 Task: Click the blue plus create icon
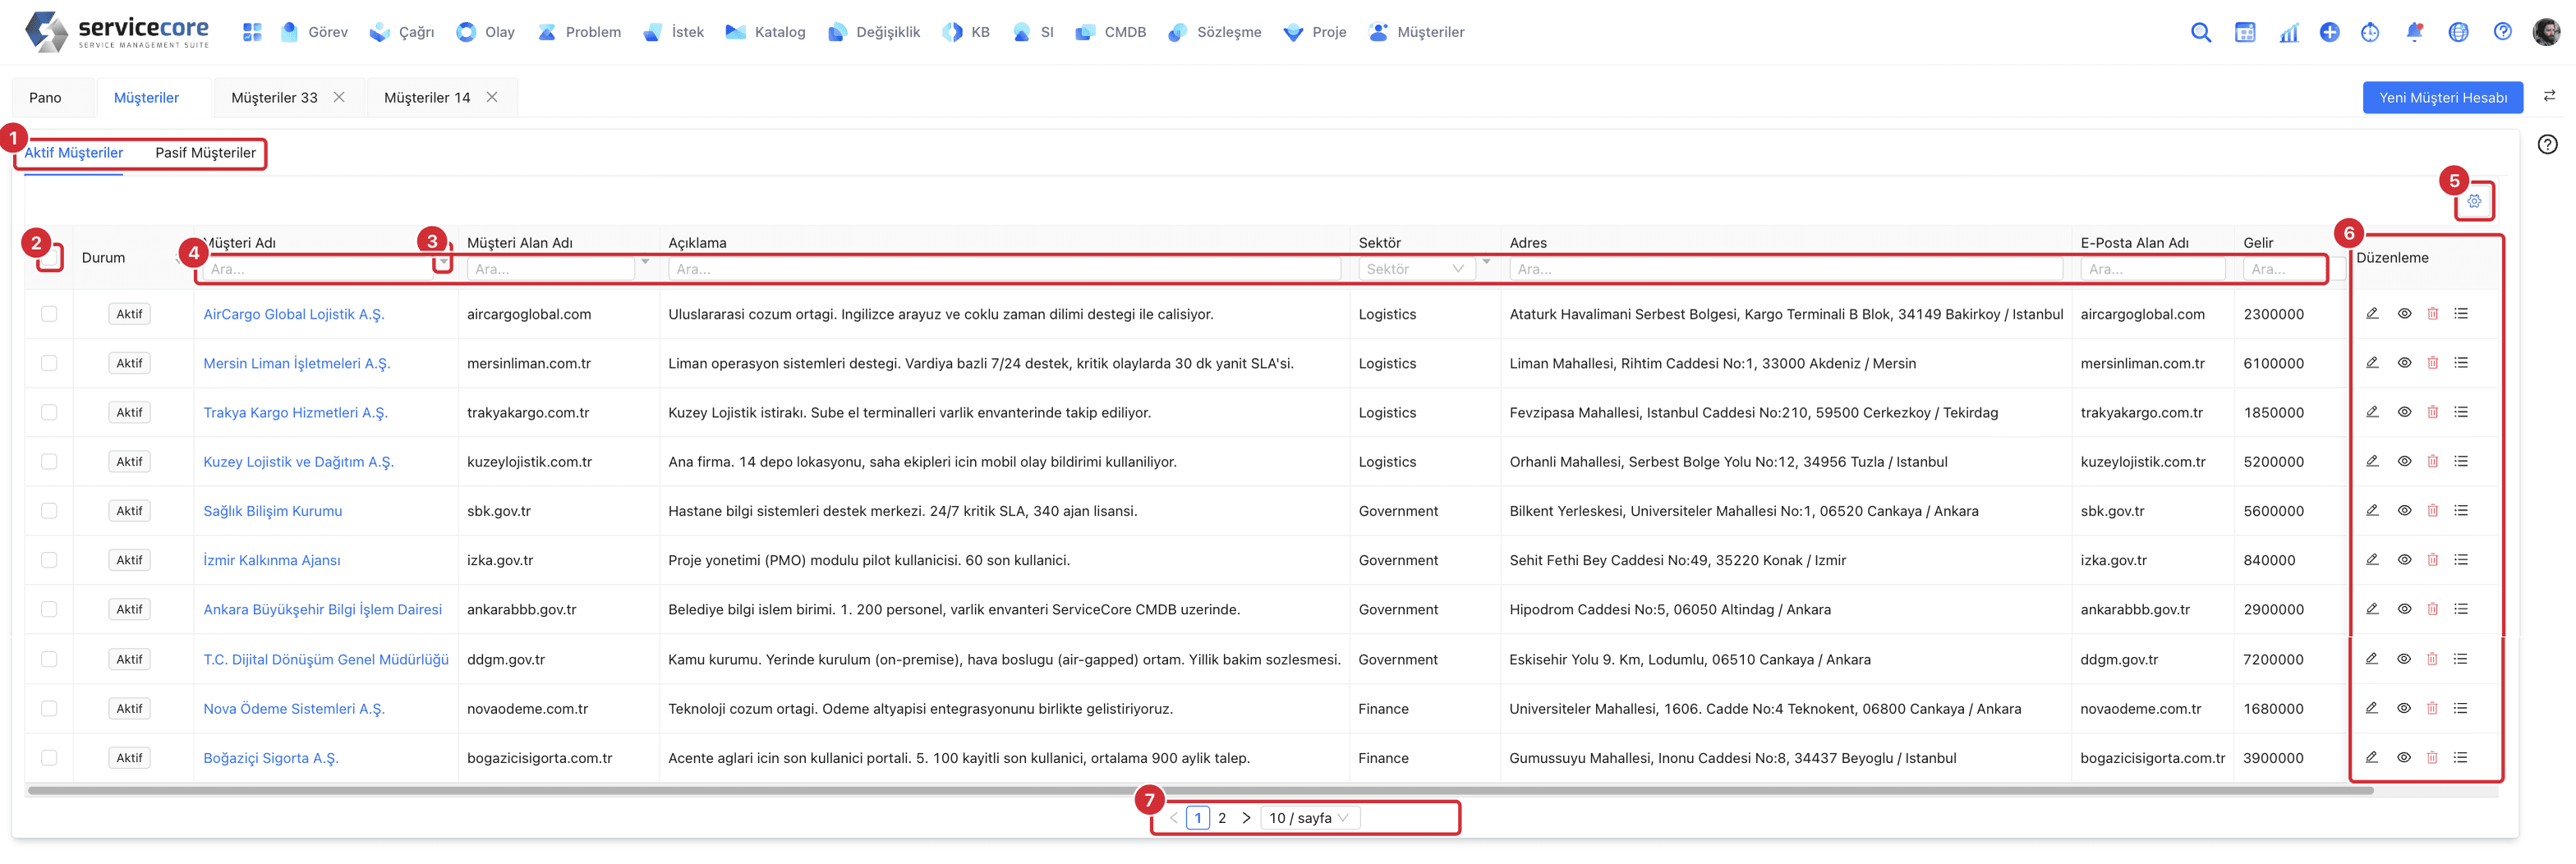click(x=2329, y=32)
